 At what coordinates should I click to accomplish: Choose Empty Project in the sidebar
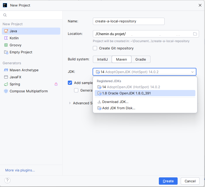pyautogui.click(x=31, y=52)
